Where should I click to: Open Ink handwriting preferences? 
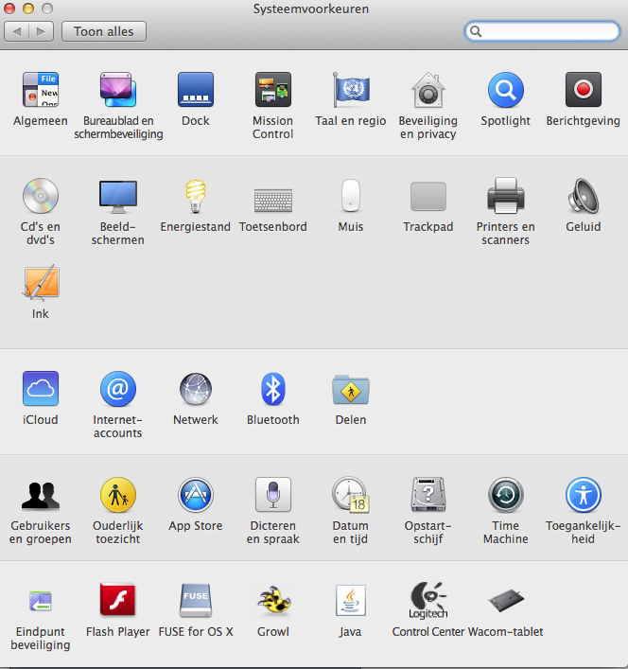(x=41, y=282)
